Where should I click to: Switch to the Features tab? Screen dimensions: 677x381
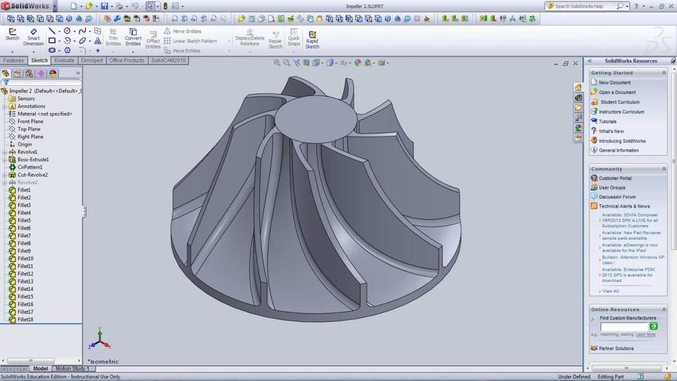tap(13, 60)
